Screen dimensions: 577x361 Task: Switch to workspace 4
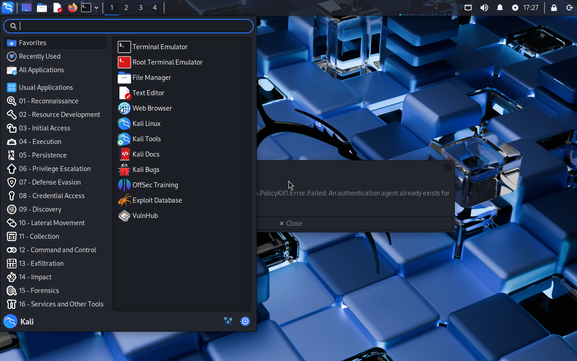tap(155, 8)
